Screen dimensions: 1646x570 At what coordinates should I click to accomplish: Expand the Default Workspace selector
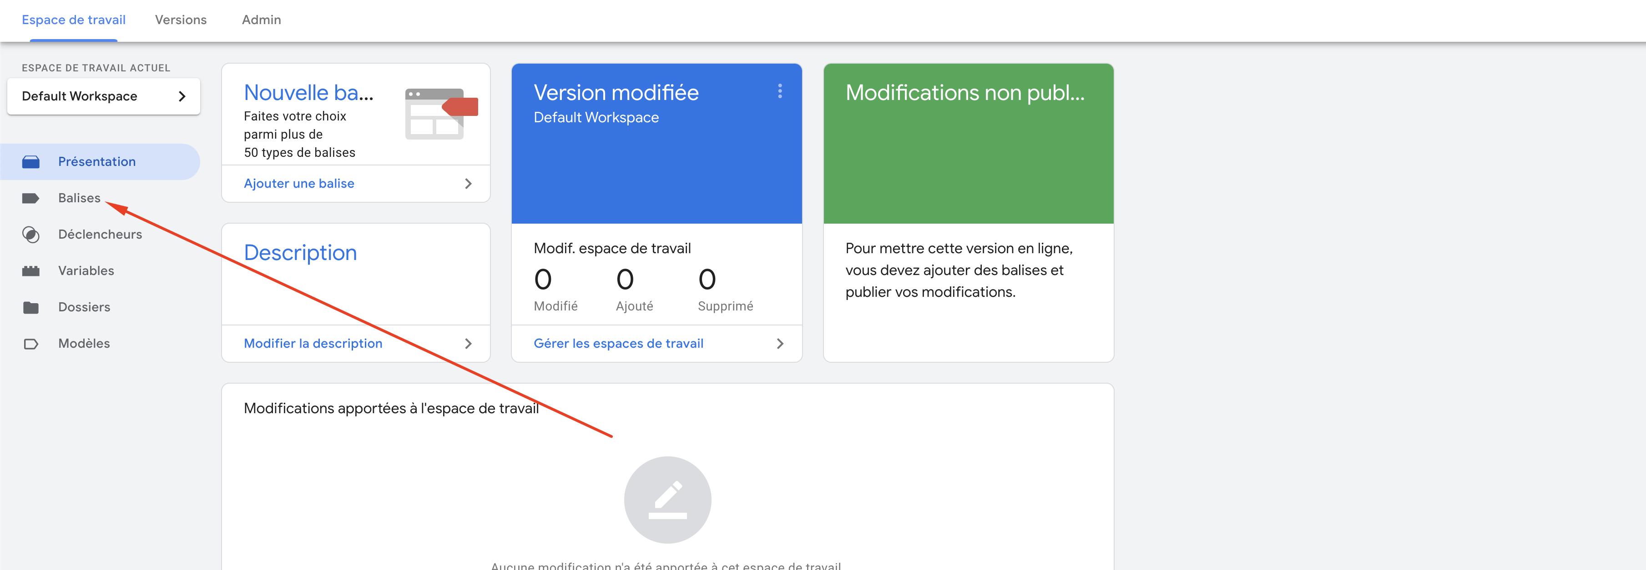(104, 96)
